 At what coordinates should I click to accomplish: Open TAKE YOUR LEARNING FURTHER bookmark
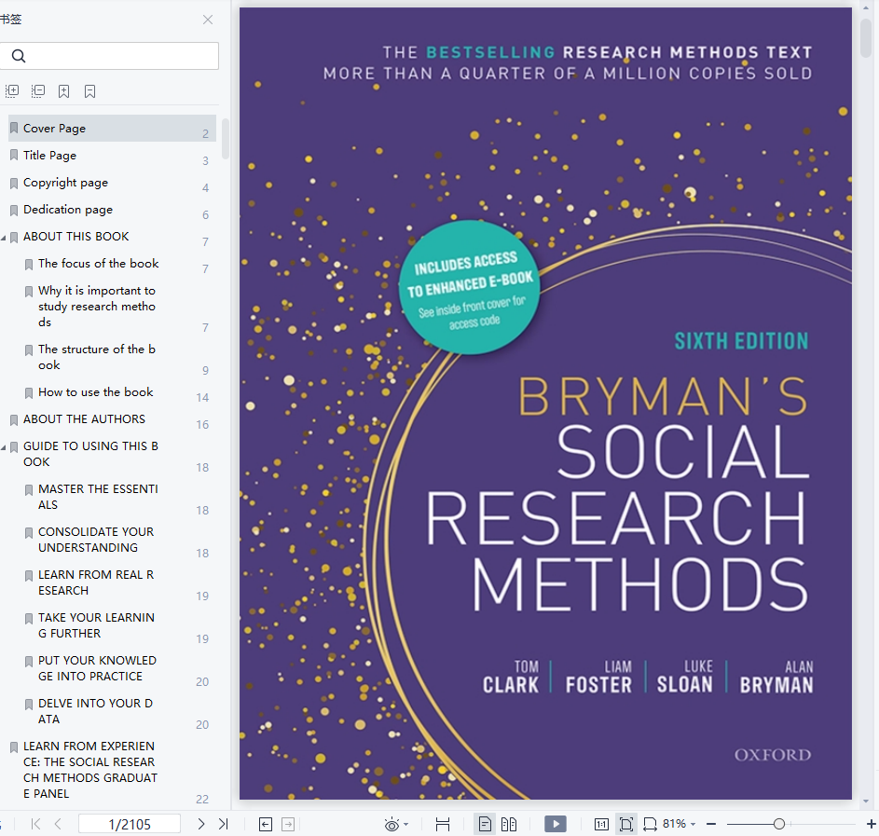[x=96, y=625]
